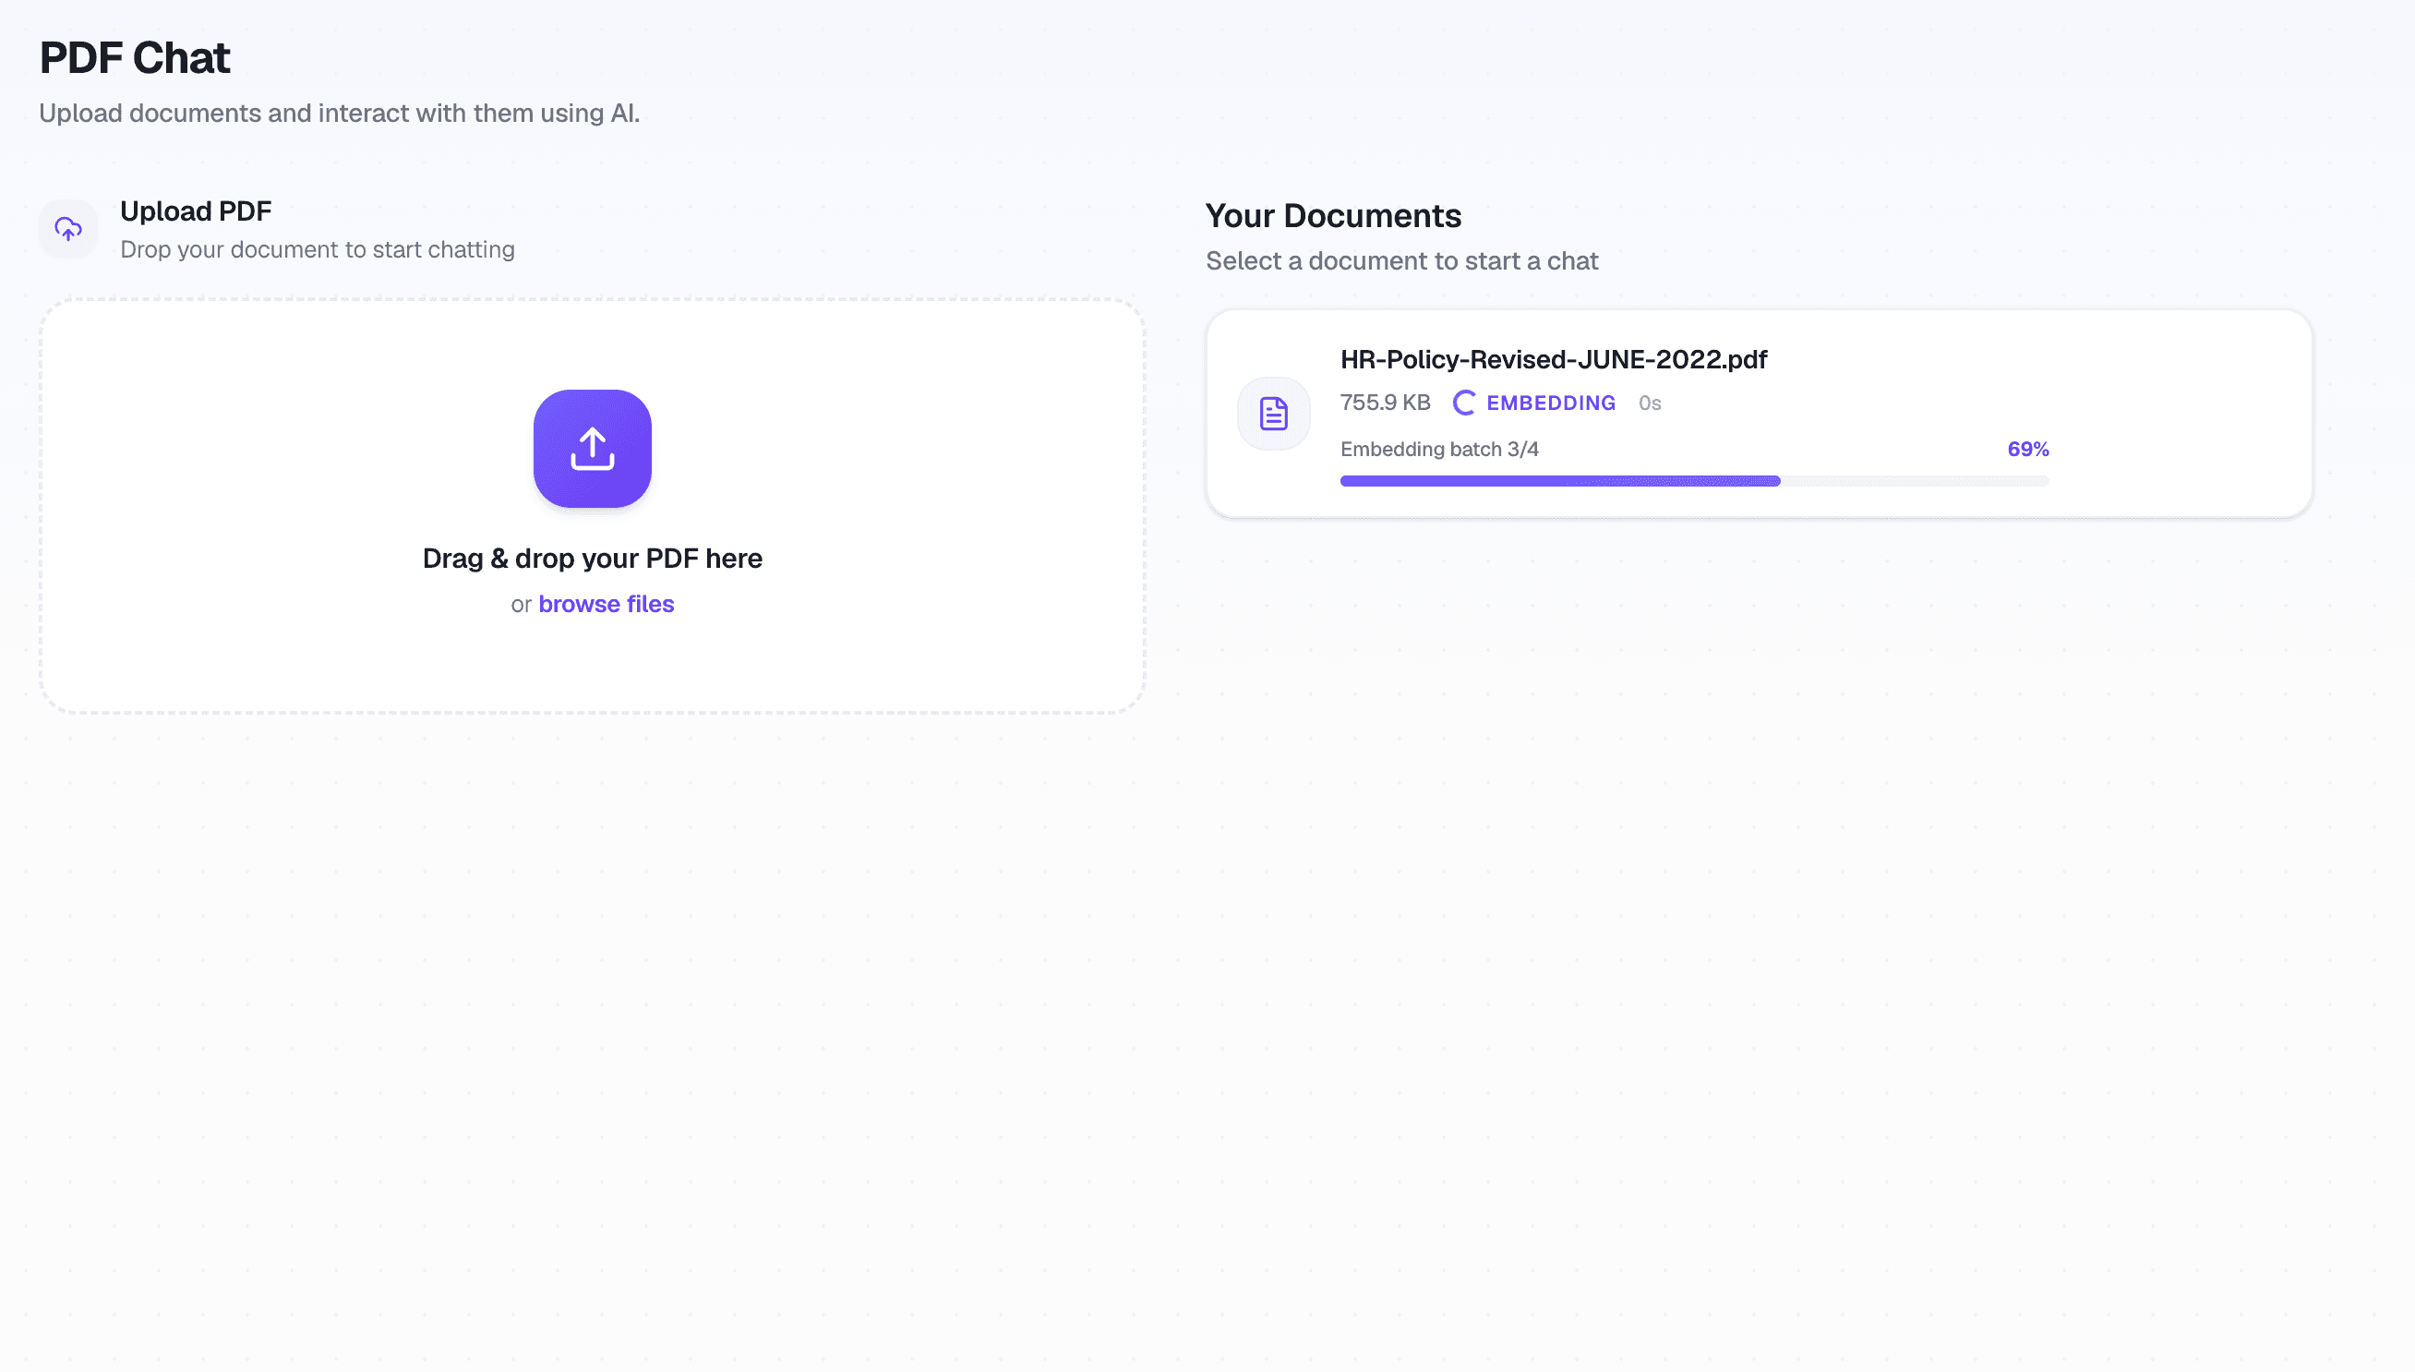The image size is (2415, 1372).
Task: Click the embedding progress bar
Action: (1693, 481)
